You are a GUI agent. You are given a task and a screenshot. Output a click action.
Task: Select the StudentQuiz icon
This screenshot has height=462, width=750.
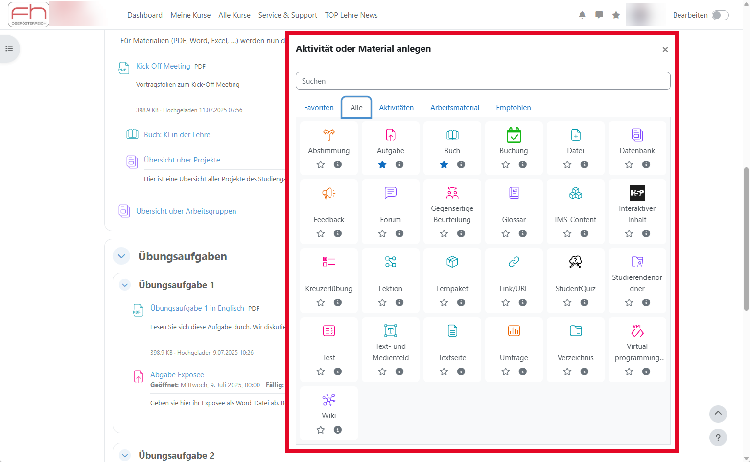[576, 262]
